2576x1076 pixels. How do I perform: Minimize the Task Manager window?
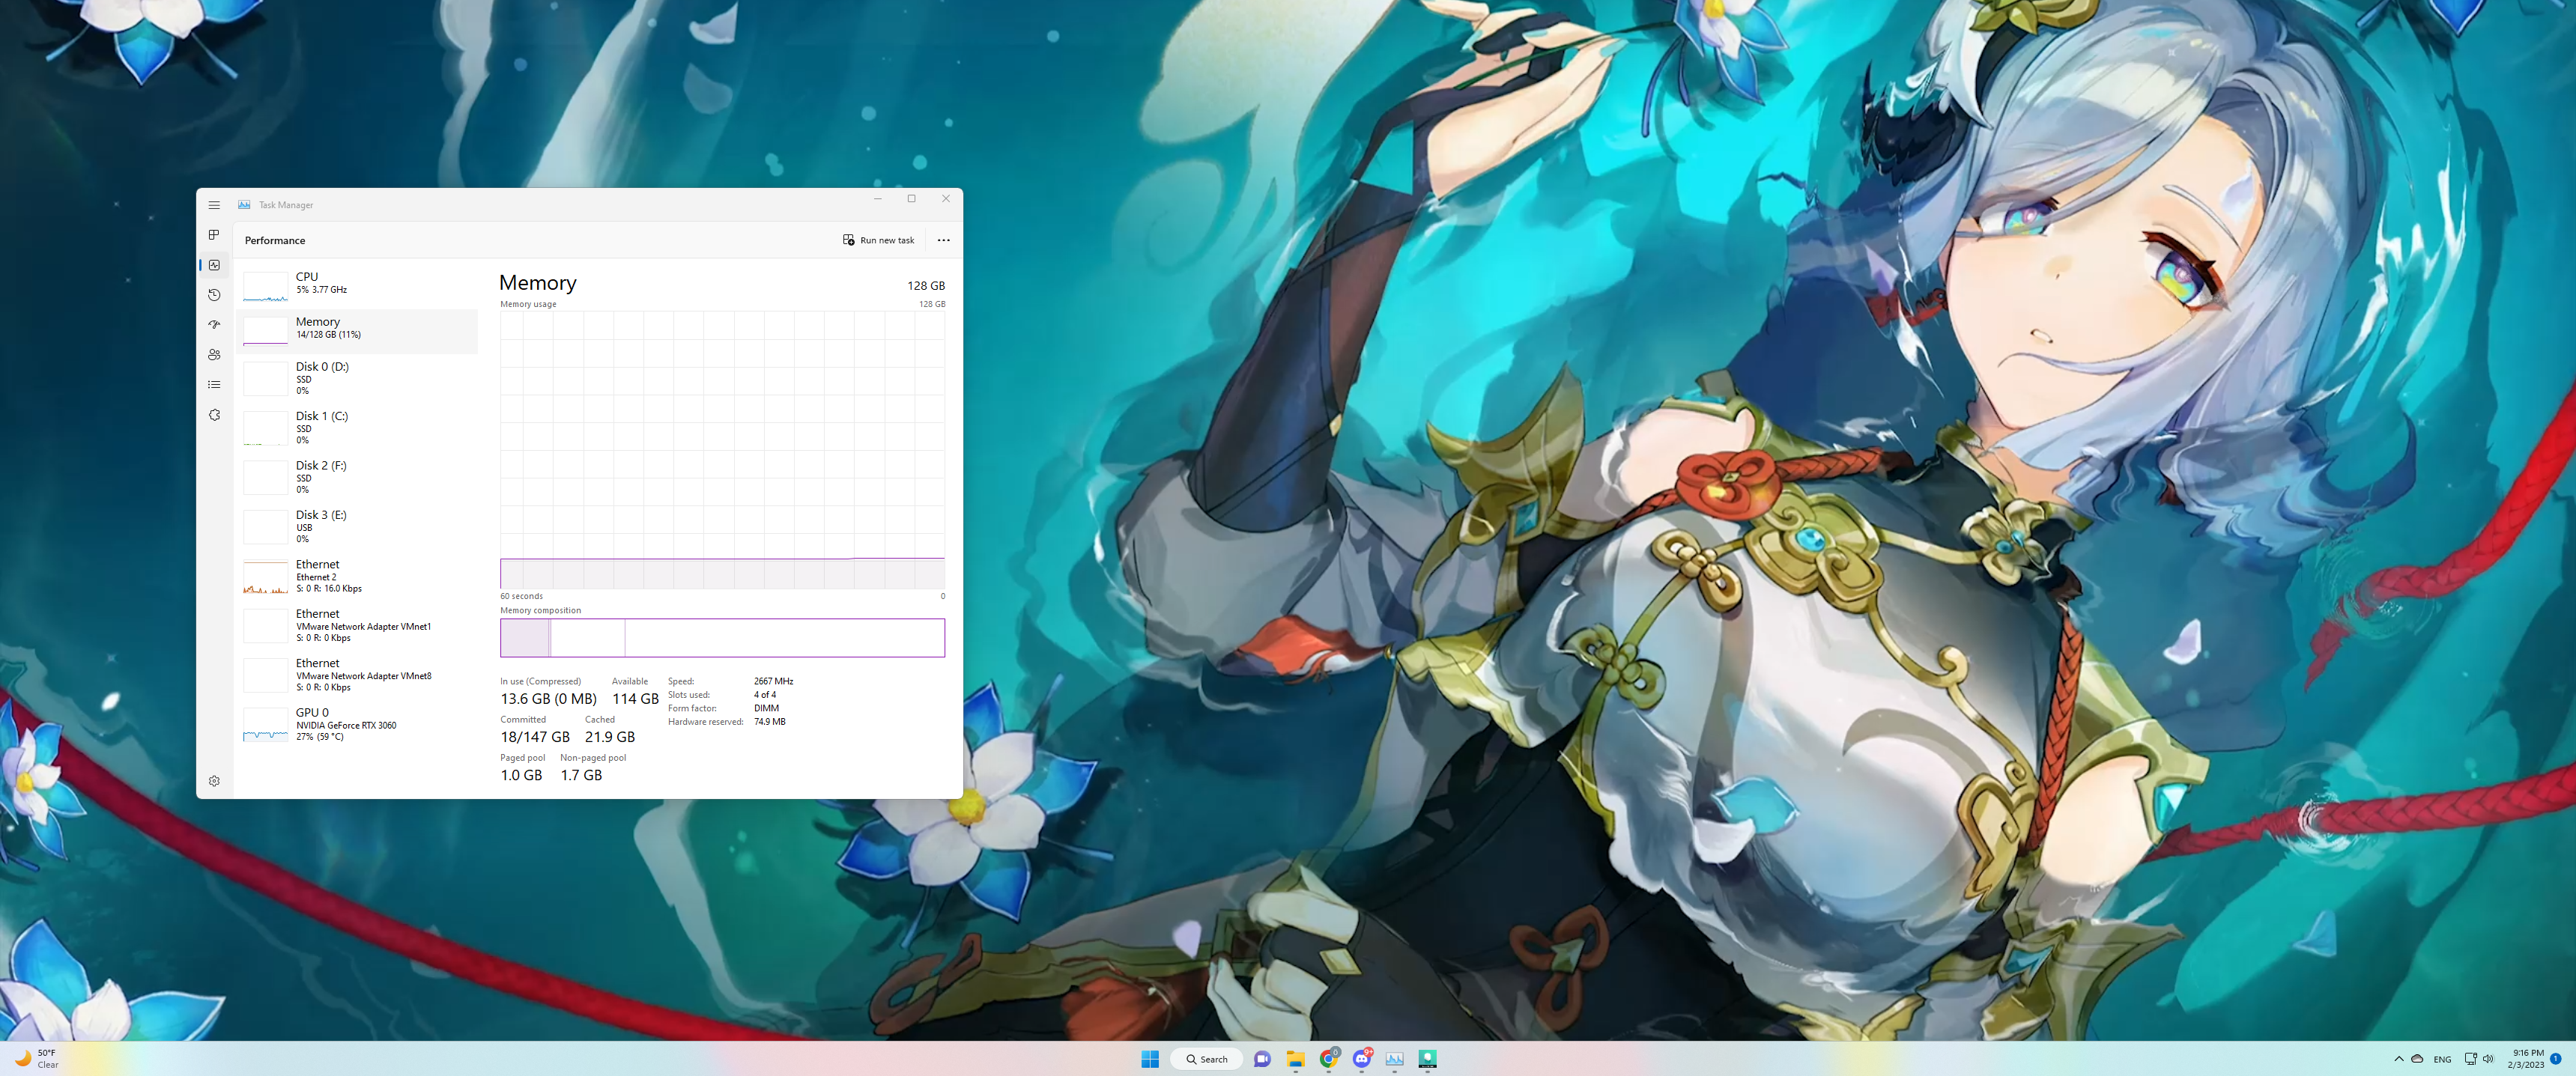[x=878, y=199]
